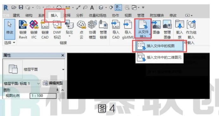Click the View Scale 1:100 value field

[x=43, y=96]
